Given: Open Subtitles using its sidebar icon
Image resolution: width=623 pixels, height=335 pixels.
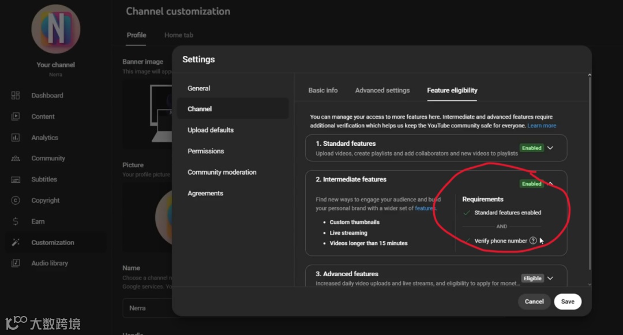Looking at the screenshot, I should pos(16,179).
